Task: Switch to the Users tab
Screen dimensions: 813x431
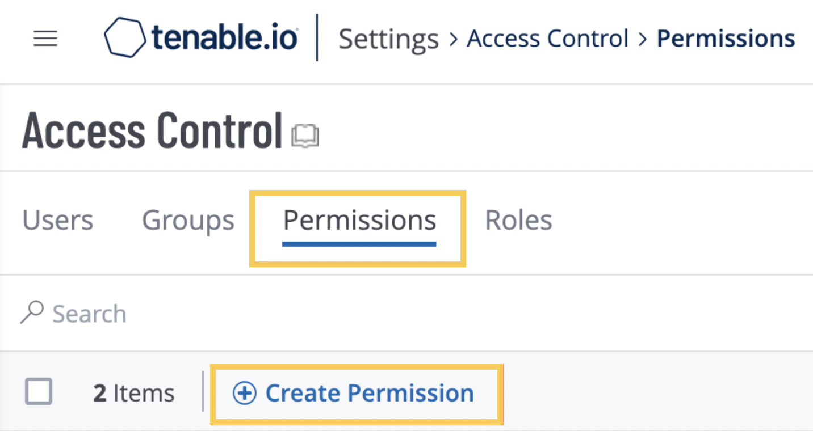Action: tap(58, 220)
